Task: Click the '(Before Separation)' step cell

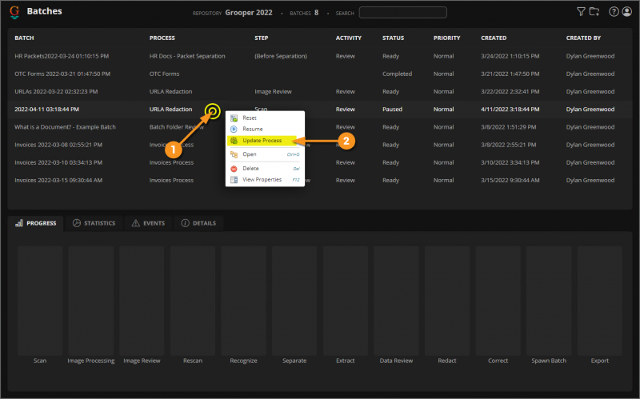Action: coord(281,56)
